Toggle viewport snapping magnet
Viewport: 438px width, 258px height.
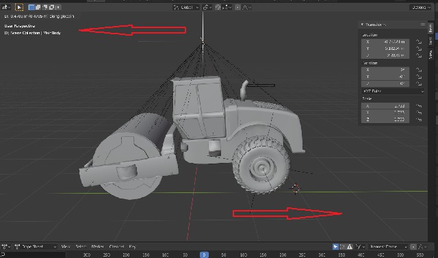pos(218,8)
